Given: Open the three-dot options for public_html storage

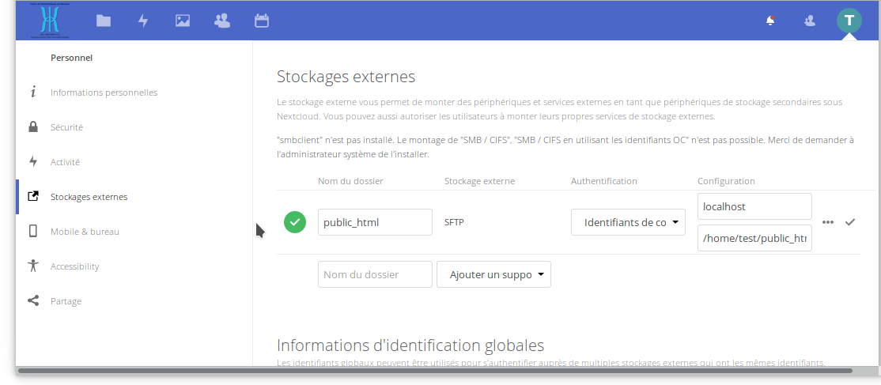Looking at the screenshot, I should (x=828, y=222).
